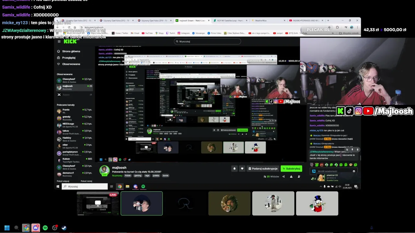Select the green-outlined participant tile

[142, 203]
